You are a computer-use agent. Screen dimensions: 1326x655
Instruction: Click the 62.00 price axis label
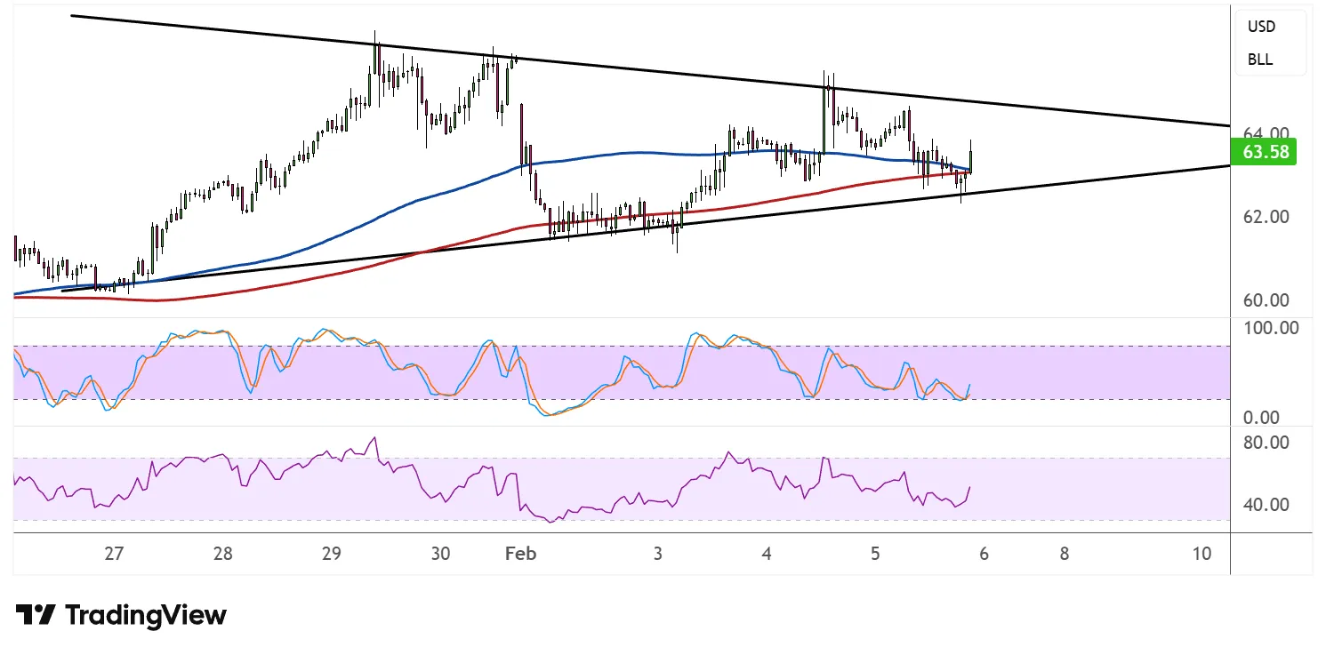point(1265,217)
